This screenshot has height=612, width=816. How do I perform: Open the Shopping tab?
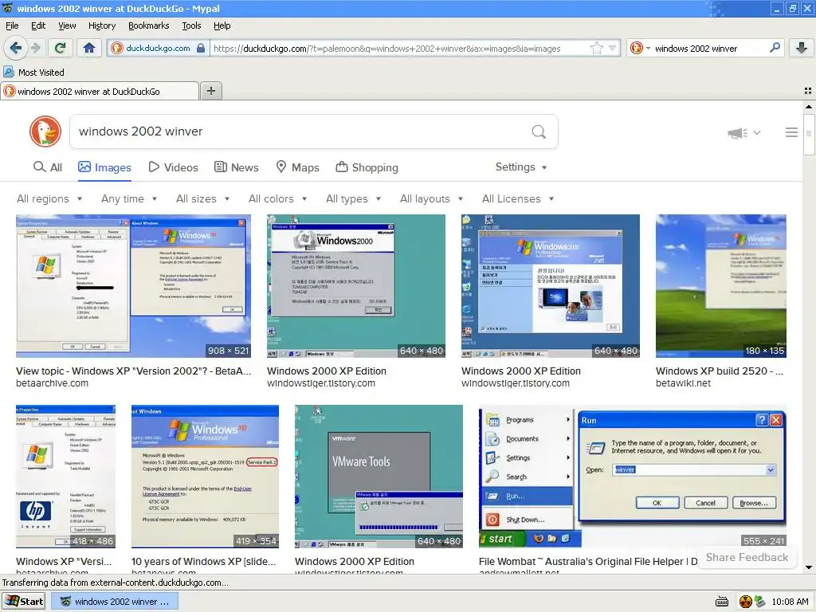coord(367,167)
